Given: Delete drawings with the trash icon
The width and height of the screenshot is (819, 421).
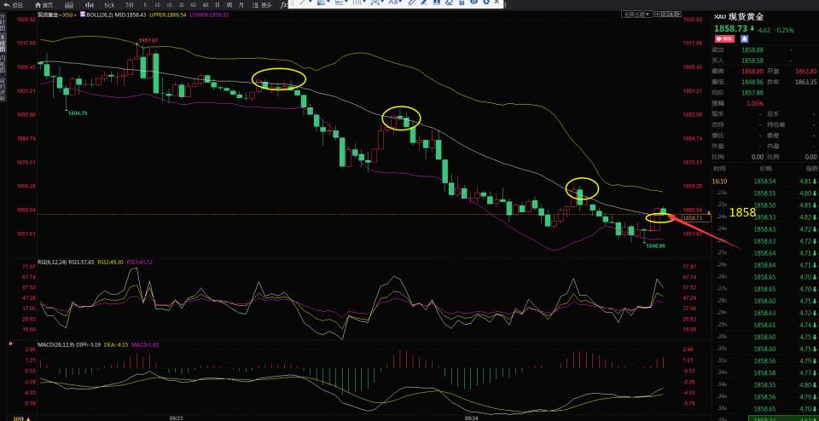Looking at the screenshot, I should [x=462, y=2].
